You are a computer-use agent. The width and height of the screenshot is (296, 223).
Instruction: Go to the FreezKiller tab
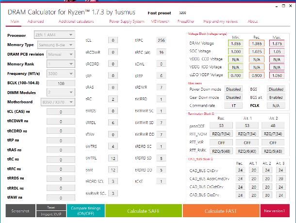[186, 21]
